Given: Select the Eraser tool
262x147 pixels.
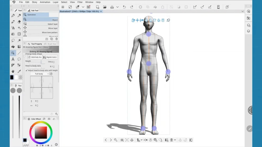Looking at the screenshot, I should click(x=19, y=22).
